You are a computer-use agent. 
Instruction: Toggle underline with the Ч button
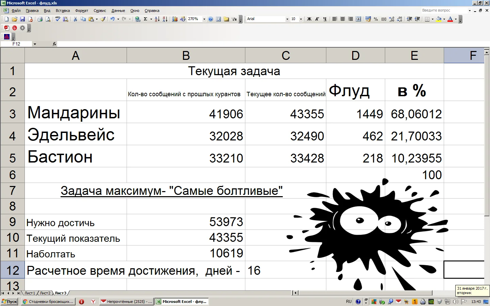[325, 19]
